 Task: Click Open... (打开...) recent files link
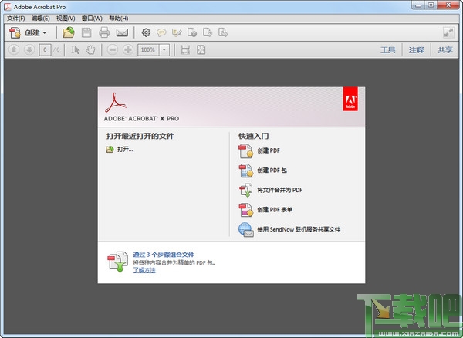coord(124,149)
